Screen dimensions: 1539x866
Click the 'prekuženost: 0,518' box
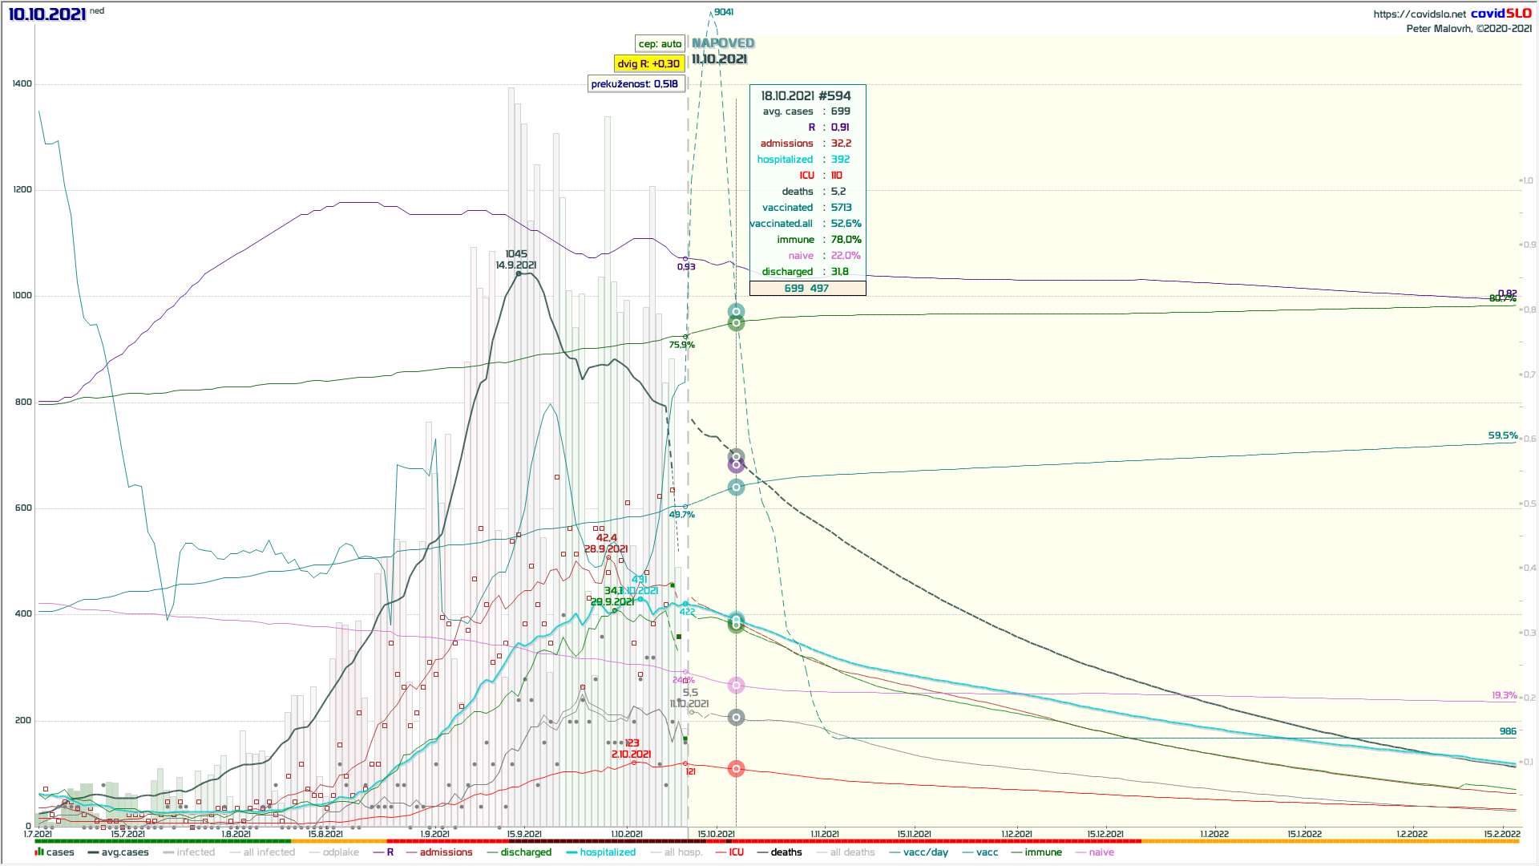(635, 84)
